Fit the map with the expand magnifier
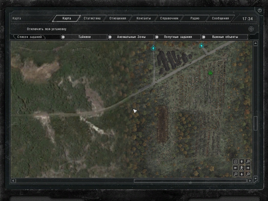The width and height of the screenshot is (268, 201). pyautogui.click(x=248, y=174)
